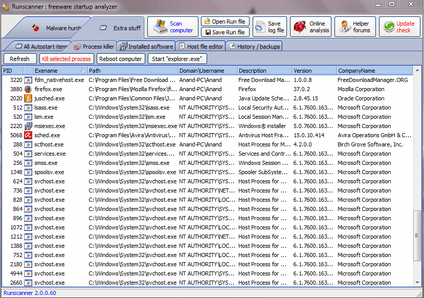Click PID "4944" in the svchost.exe row
The width and height of the screenshot is (424, 298).
[16, 273]
